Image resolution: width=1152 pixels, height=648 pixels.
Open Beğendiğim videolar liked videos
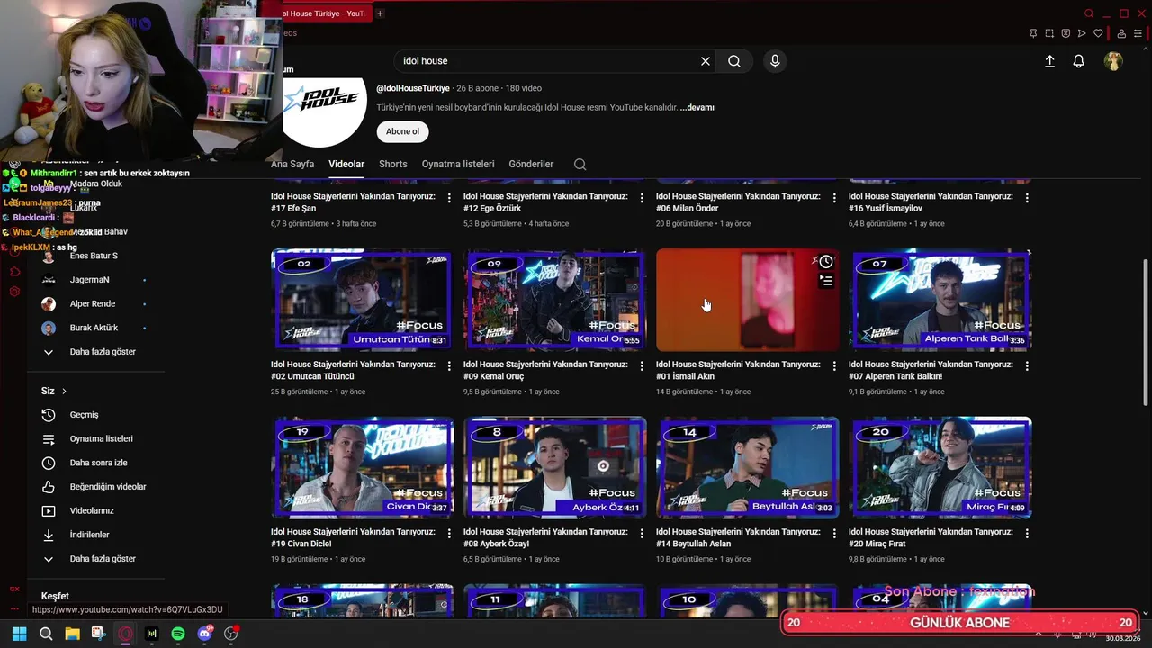point(107,487)
